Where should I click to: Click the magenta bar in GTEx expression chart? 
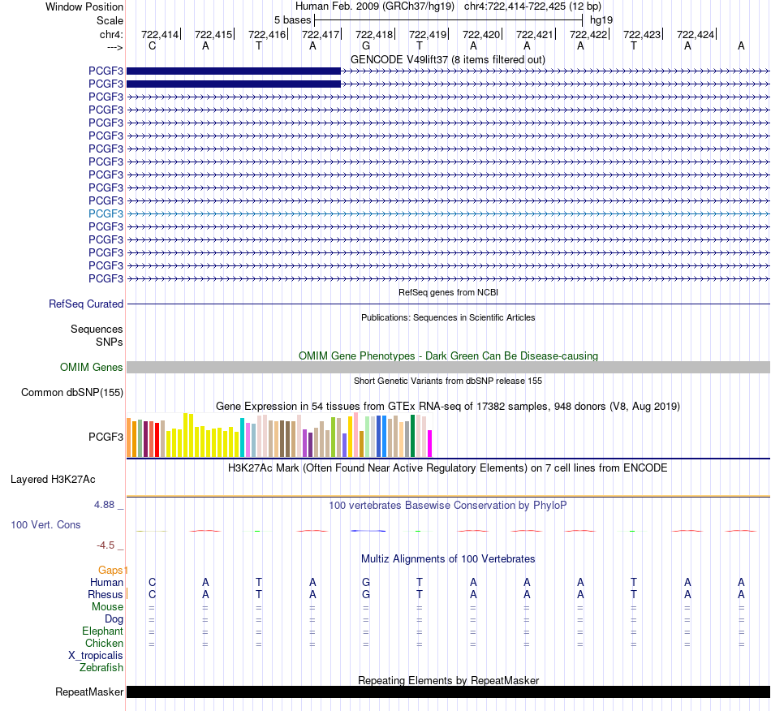[430, 443]
